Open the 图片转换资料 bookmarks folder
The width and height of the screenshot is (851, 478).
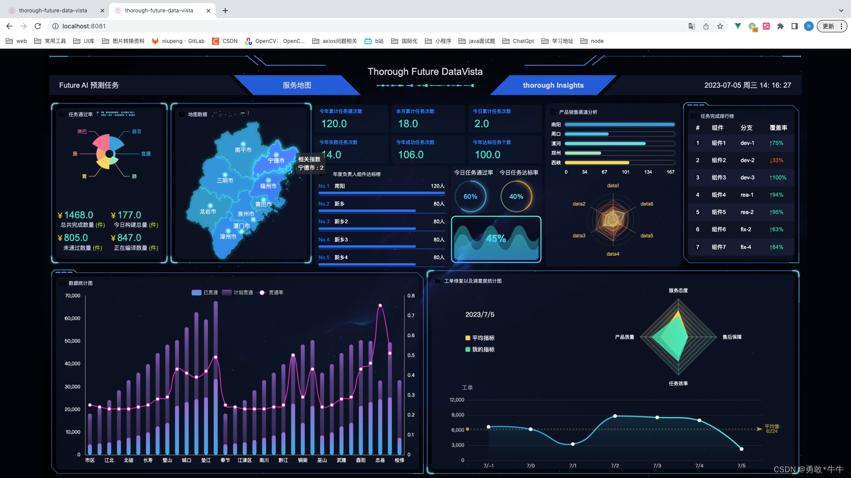pyautogui.click(x=123, y=41)
